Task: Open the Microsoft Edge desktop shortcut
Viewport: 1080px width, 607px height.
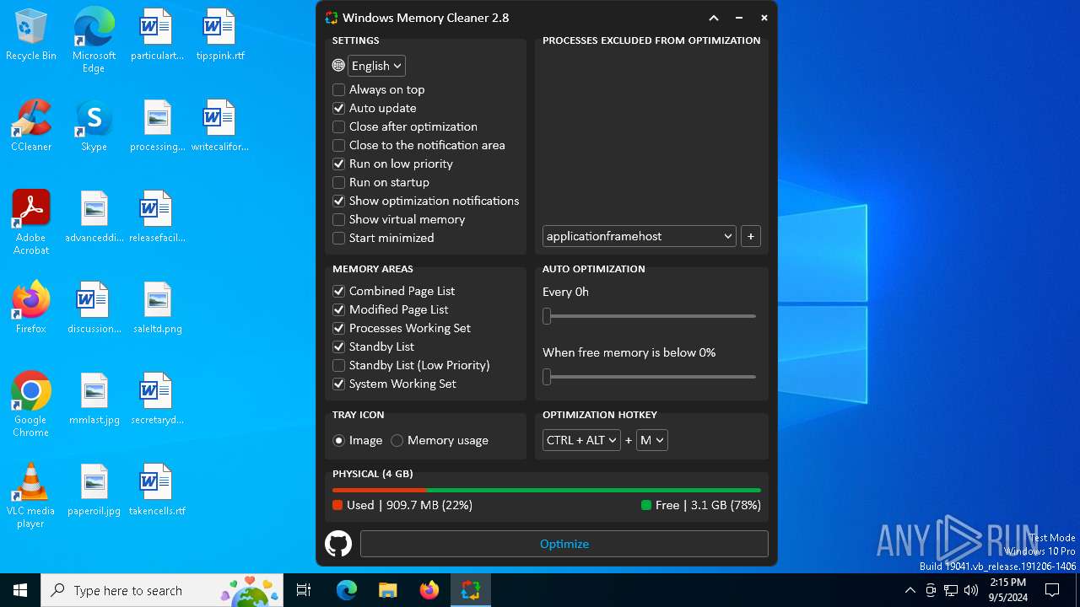Action: pos(94,40)
